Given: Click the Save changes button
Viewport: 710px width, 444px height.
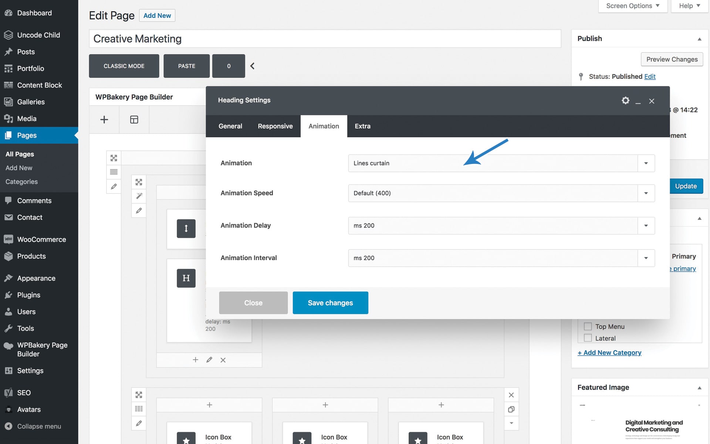Looking at the screenshot, I should tap(330, 303).
